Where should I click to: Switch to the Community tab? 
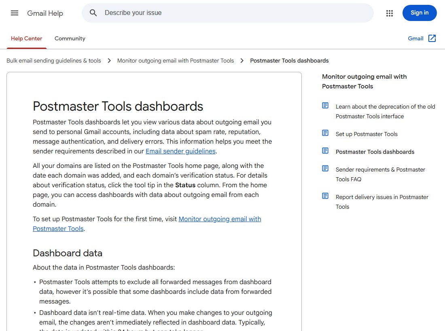coord(70,38)
